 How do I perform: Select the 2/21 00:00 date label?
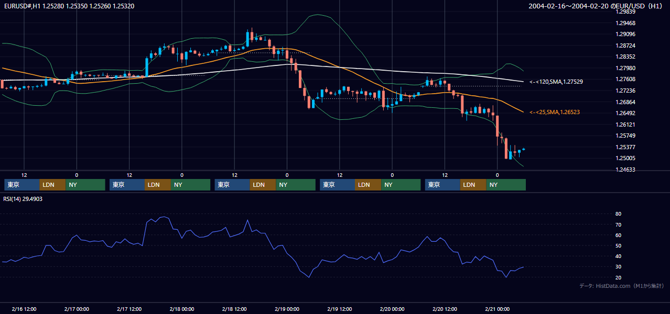(x=497, y=309)
